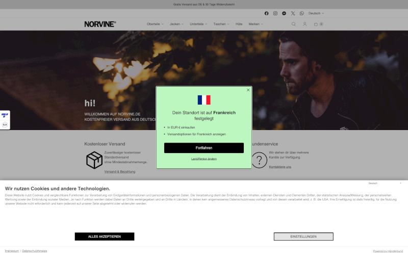
Task: Open the cookie banner language selector
Action: [x=385, y=183]
